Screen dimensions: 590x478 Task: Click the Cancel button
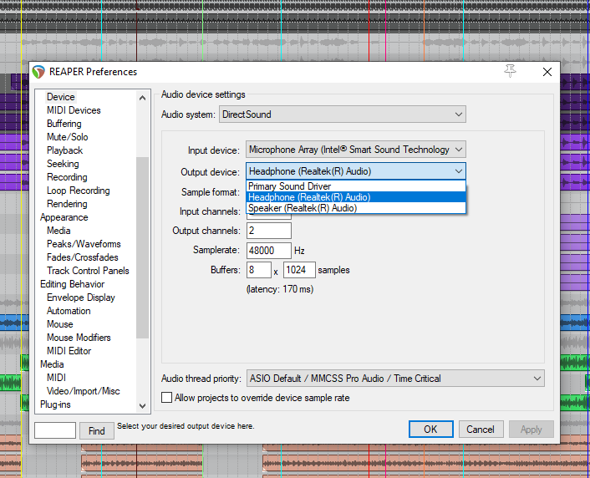click(480, 430)
